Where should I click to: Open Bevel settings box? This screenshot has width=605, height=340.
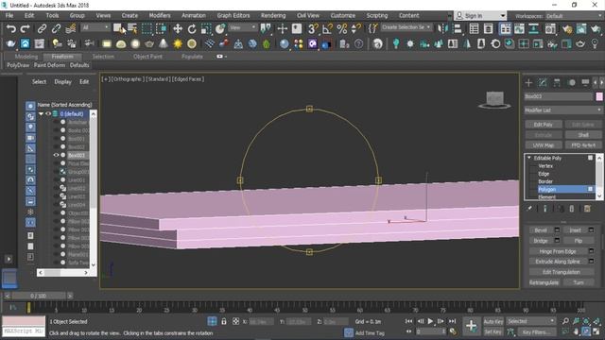557,230
